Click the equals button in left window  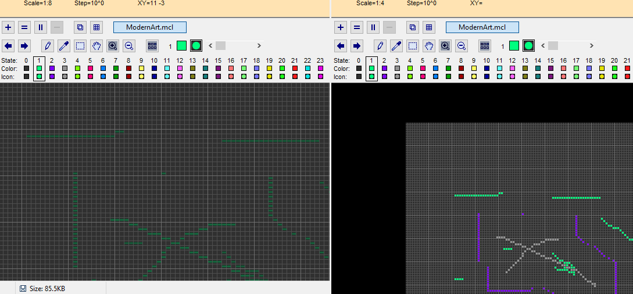(x=24, y=27)
